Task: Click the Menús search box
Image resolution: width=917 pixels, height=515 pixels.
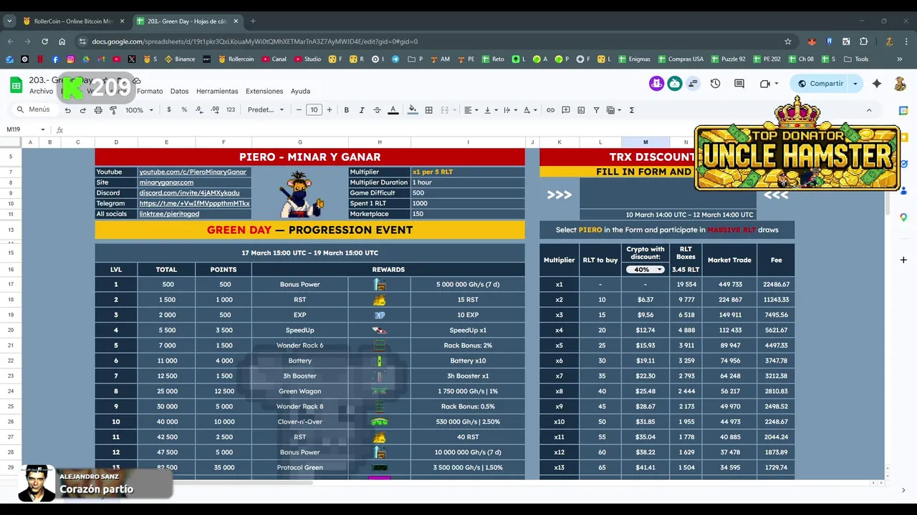Action: 34,110
